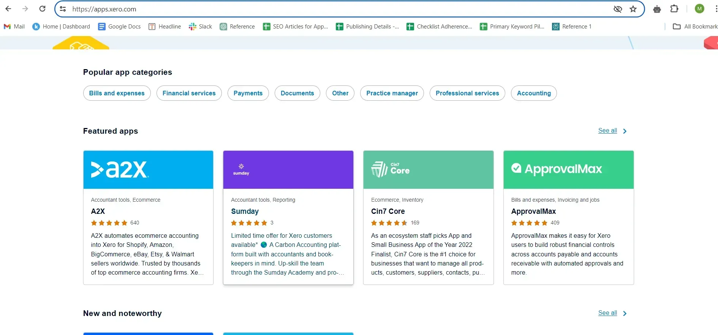The width and height of the screenshot is (718, 335).
Task: Go back with the browser back arrow
Action: (8, 9)
